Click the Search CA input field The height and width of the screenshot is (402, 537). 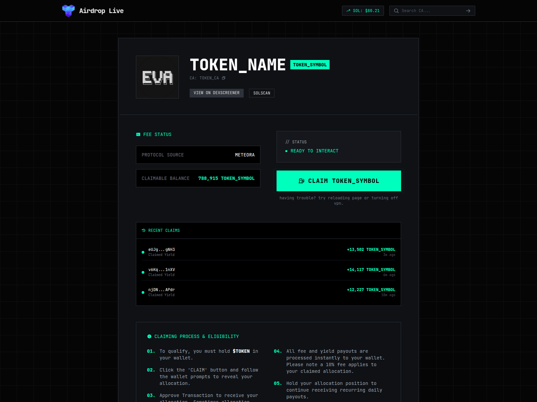coord(430,11)
